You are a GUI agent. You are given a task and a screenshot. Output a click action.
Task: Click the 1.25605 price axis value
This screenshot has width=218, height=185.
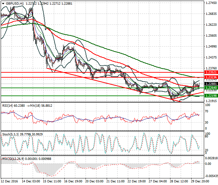coord(211,36)
